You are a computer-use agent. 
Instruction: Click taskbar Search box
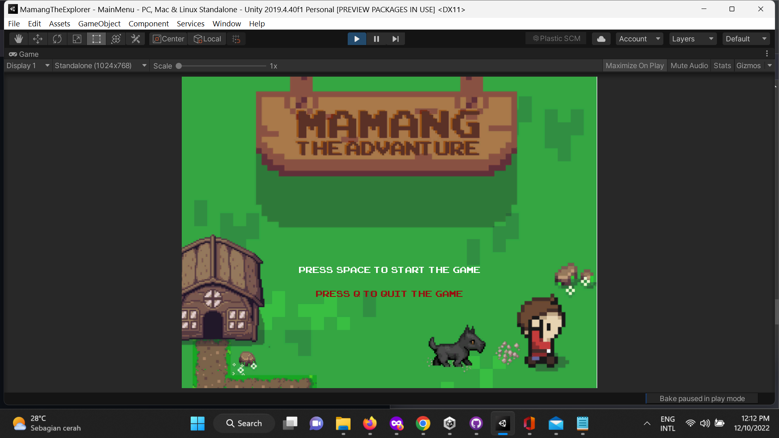[244, 423]
